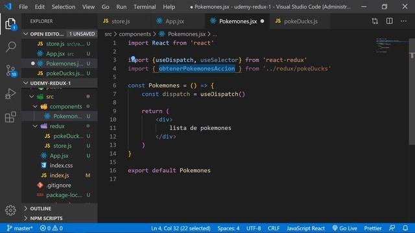Viewport: 415px width, 233px height.
Task: Open App.jsx in Open Editors list
Action: tap(60, 54)
